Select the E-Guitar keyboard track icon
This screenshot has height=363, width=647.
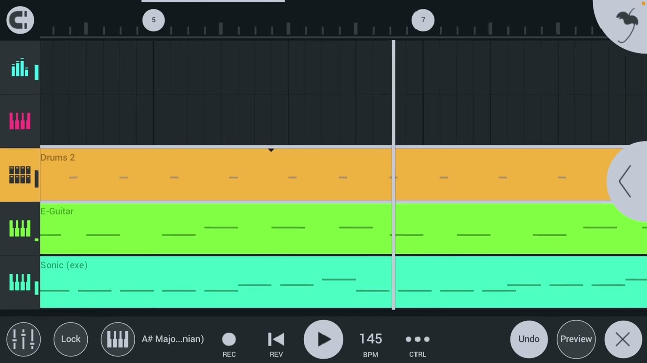point(20,229)
